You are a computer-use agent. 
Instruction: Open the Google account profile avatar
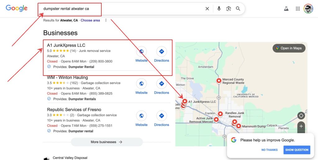point(308,9)
